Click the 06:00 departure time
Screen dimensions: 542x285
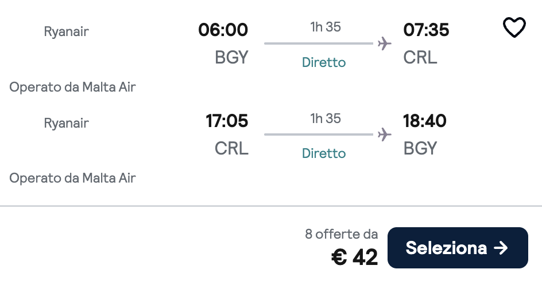(x=223, y=30)
